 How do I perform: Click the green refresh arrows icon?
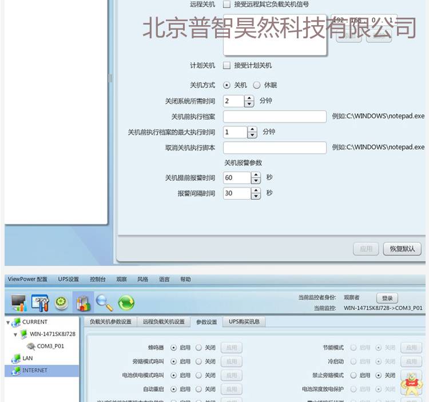(x=126, y=303)
